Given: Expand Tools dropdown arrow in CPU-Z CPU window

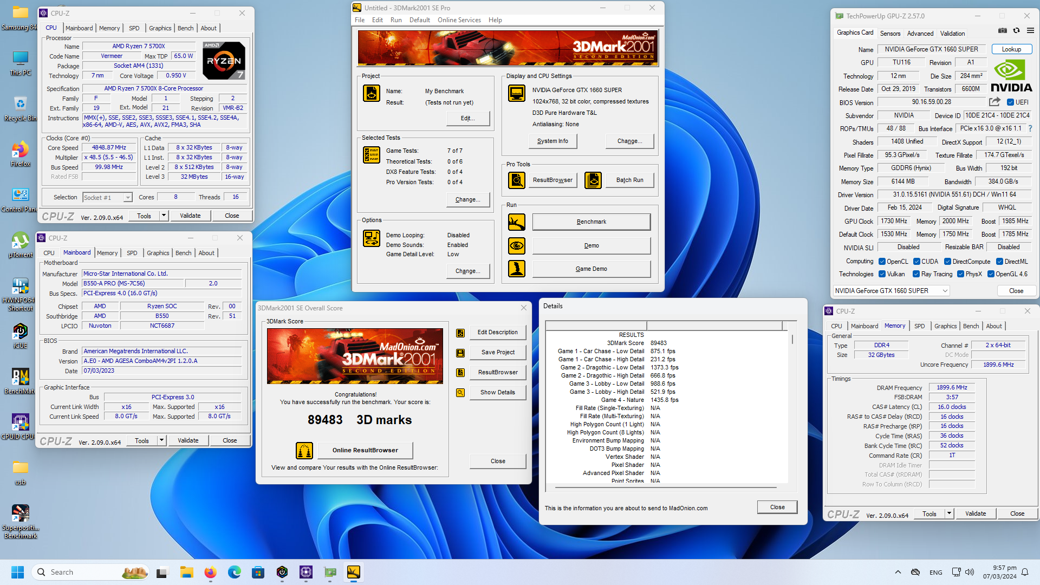Looking at the screenshot, I should pos(164,216).
